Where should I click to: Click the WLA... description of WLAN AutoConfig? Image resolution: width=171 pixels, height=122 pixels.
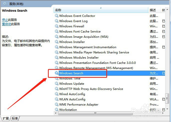154,99
